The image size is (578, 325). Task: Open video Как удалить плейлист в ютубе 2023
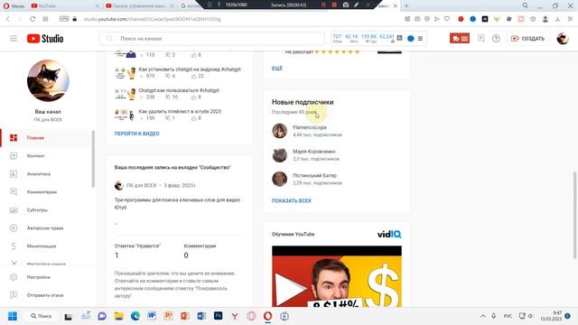tap(180, 111)
